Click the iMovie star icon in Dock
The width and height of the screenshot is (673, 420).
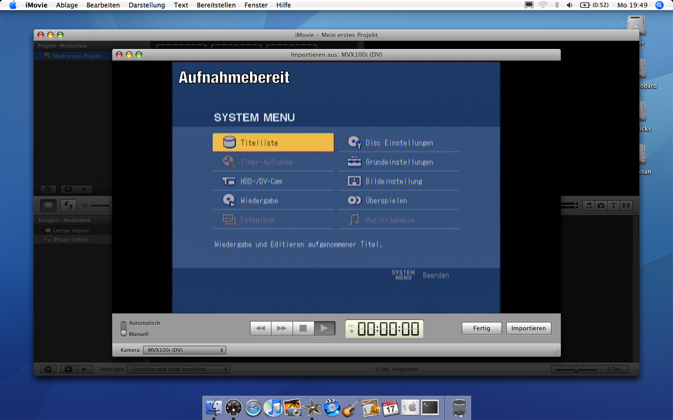(x=312, y=408)
